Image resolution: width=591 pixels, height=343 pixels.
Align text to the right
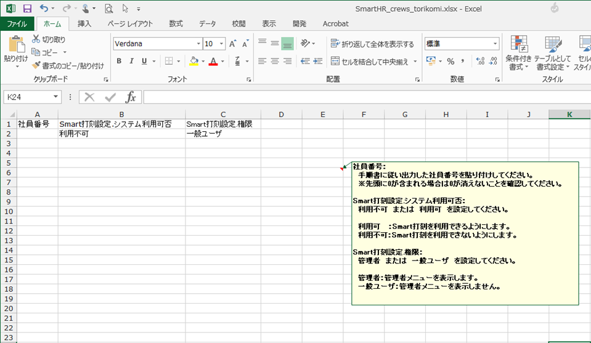288,61
